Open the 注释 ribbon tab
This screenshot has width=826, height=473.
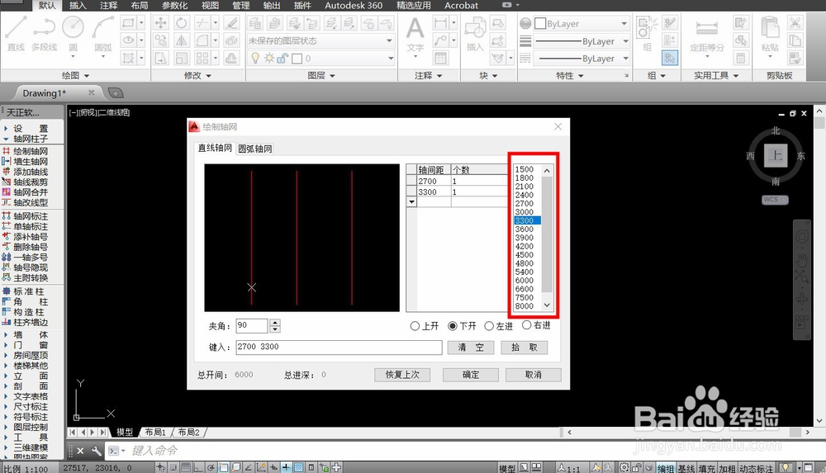click(108, 5)
